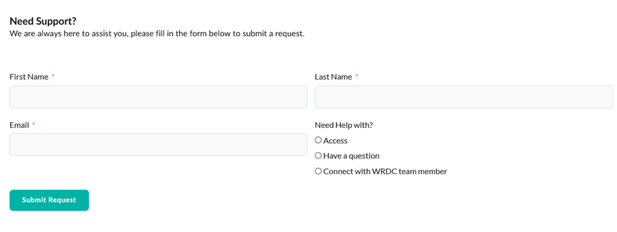Screen dimensions: 617x232
Task: Click the 'Have a question' label text
Action: coord(351,155)
